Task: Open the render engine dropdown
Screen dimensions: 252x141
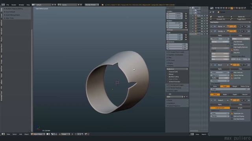Action: pos(92,5)
